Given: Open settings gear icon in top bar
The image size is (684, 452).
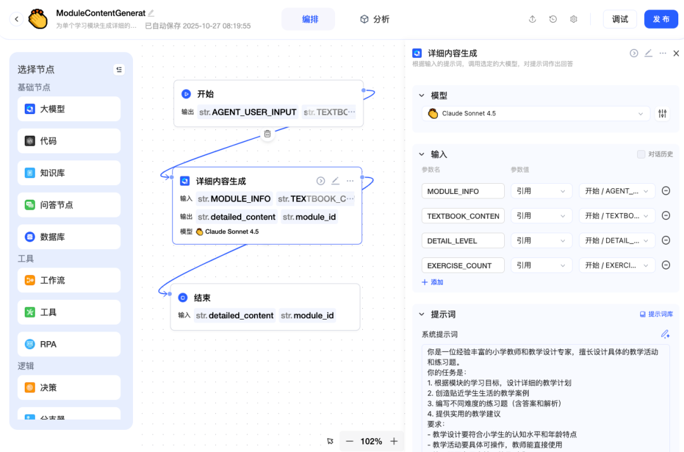Looking at the screenshot, I should pos(574,19).
